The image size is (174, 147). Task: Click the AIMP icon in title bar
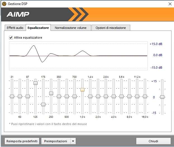point(4,4)
